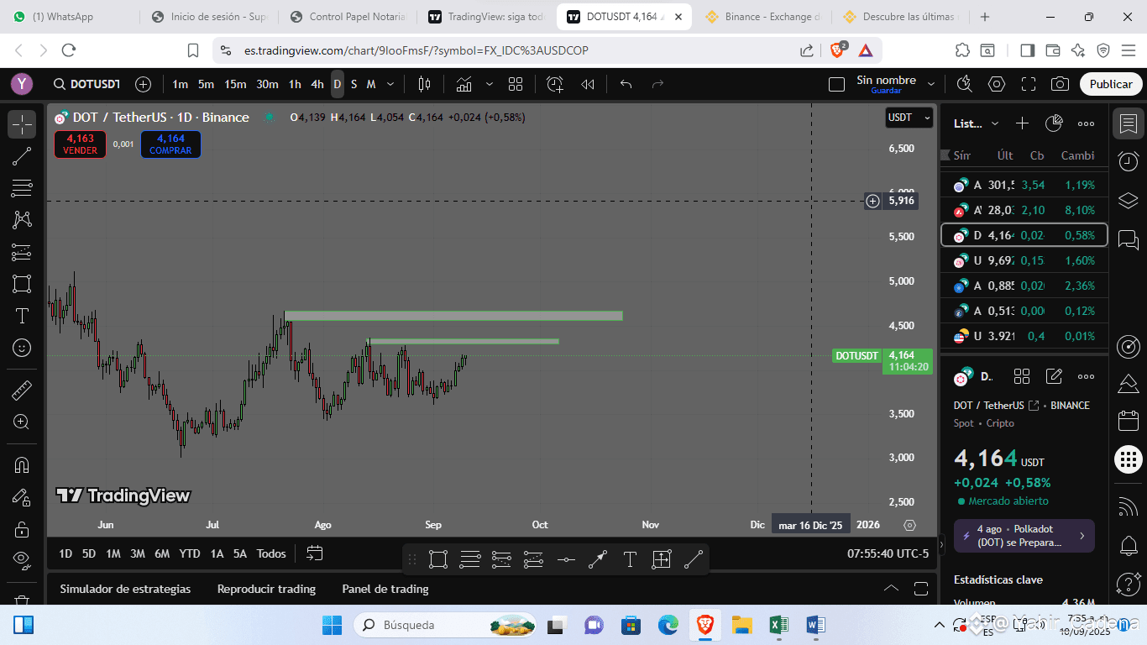Set date range to YTD
This screenshot has height=645, width=1147.
click(190, 553)
